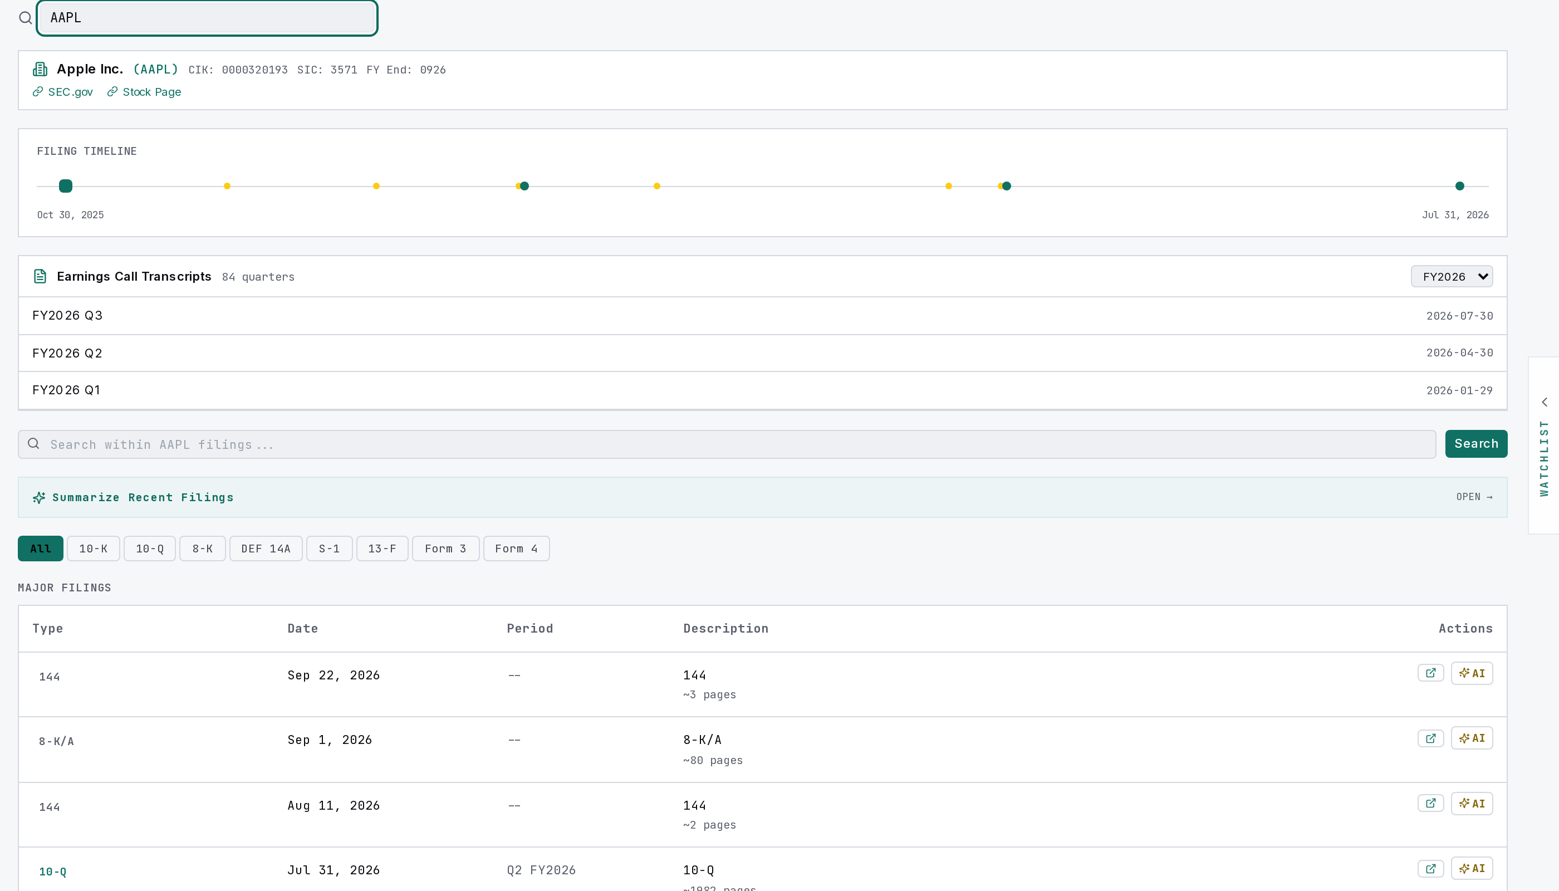Click AI button for Aug 11 144 filing

[1472, 804]
